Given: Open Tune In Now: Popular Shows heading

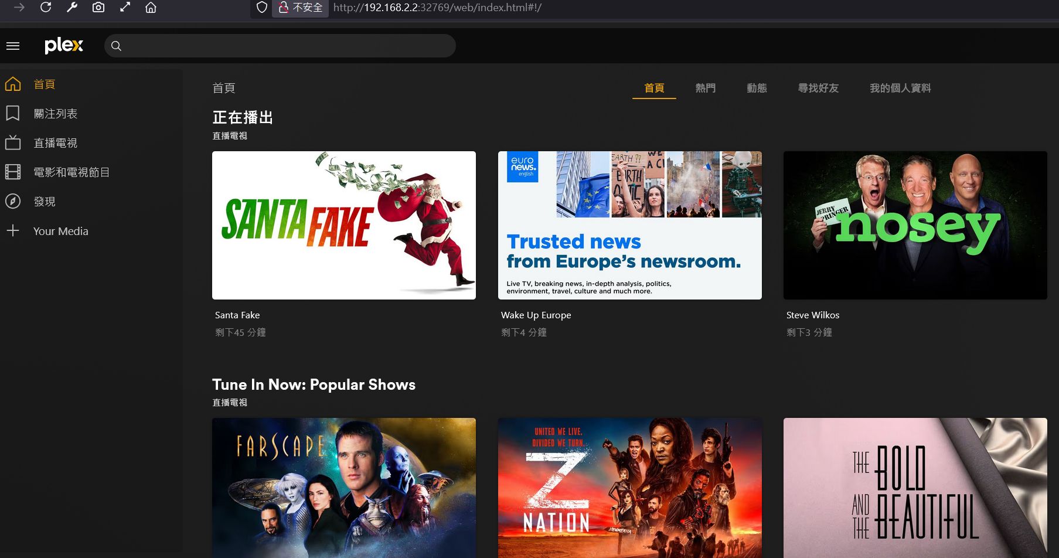Looking at the screenshot, I should 314,385.
